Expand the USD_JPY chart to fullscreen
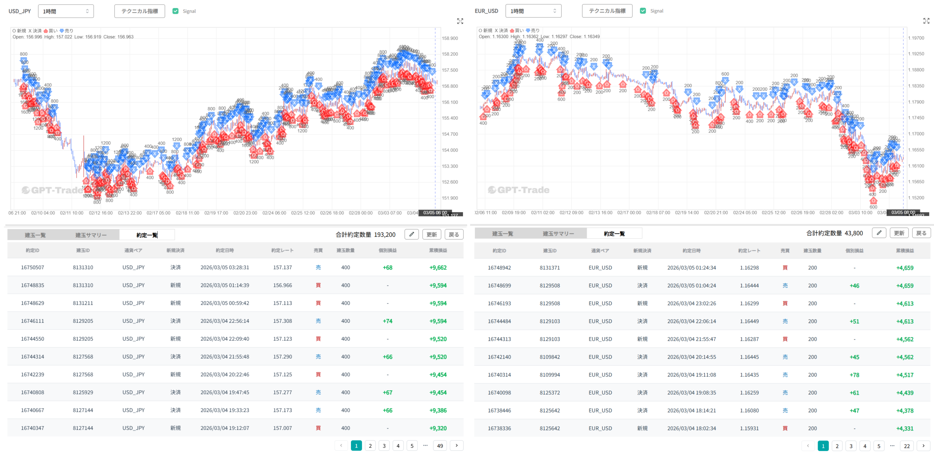934x454 pixels. click(460, 21)
